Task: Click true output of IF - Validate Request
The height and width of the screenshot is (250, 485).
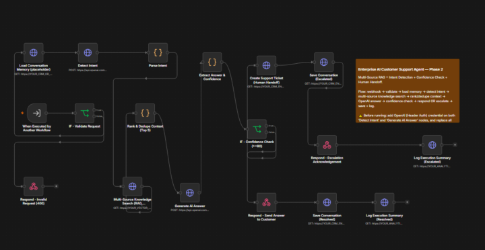Action: pos(94,110)
